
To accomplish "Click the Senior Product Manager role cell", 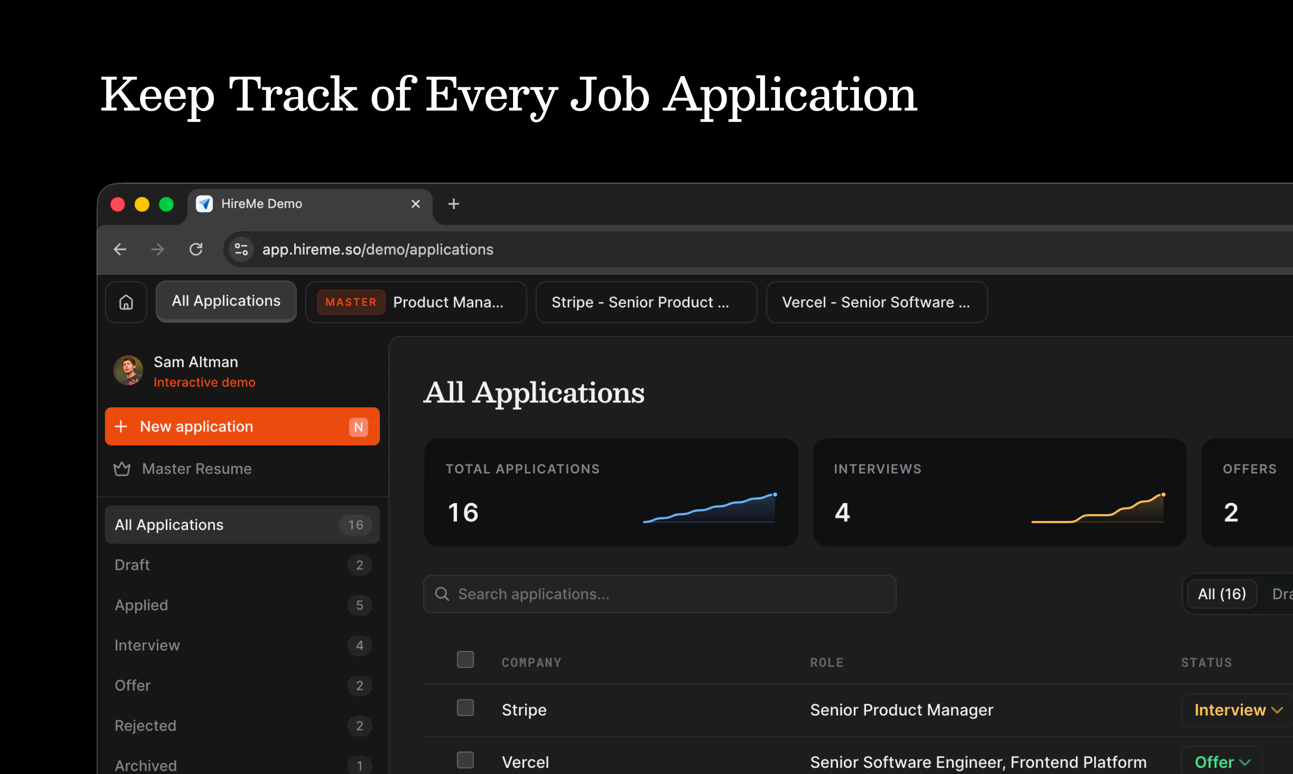I will (x=902, y=710).
